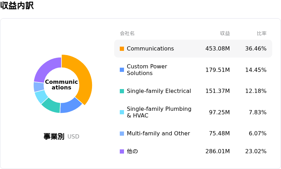Click the donut center Communications label
The width and height of the screenshot is (281, 169).
(61, 84)
